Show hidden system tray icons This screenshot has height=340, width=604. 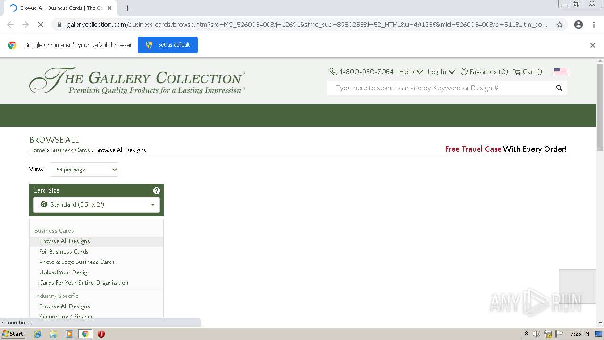point(526,334)
